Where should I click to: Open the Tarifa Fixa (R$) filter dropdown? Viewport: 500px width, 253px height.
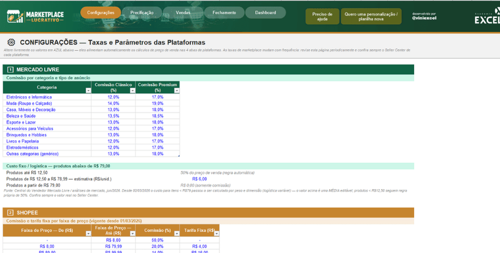tap(217, 234)
